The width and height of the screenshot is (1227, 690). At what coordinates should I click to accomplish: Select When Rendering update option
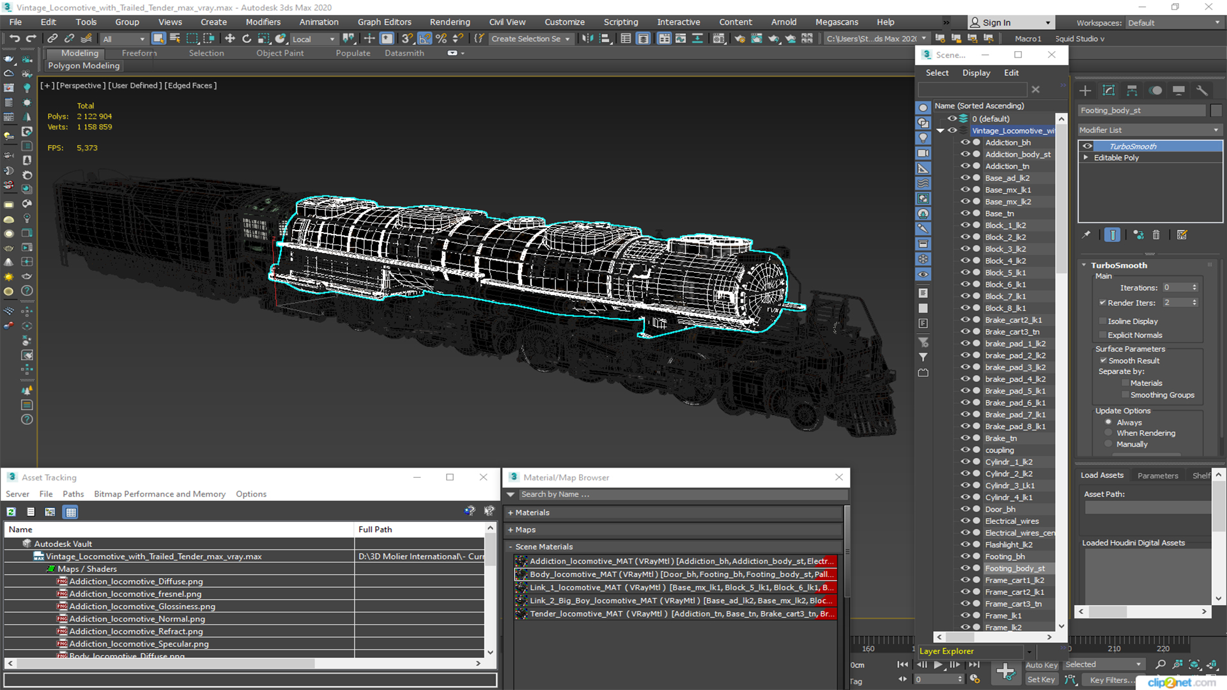(x=1109, y=433)
